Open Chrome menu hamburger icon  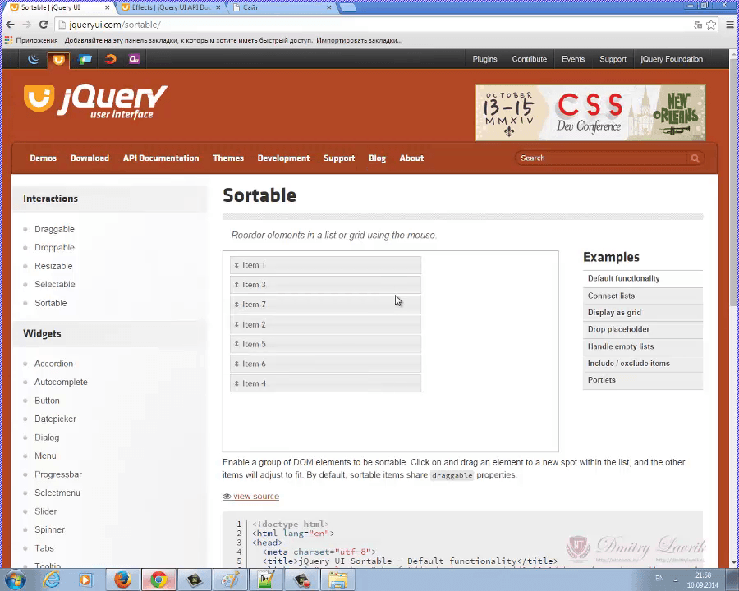[730, 25]
